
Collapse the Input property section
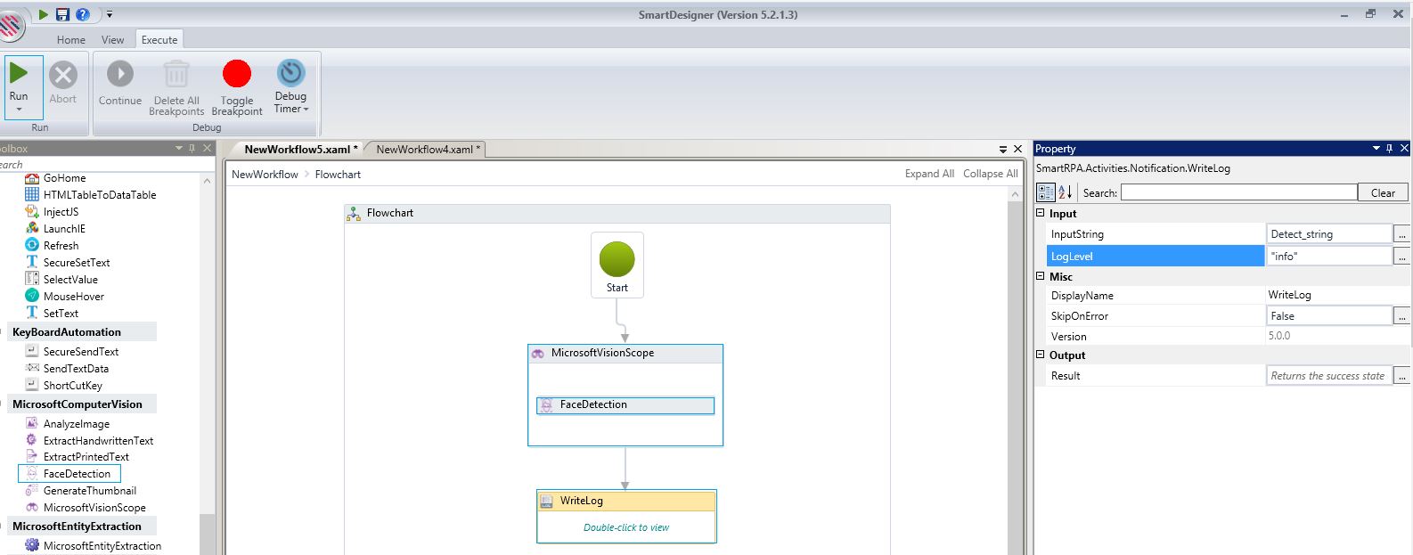coord(1041,214)
